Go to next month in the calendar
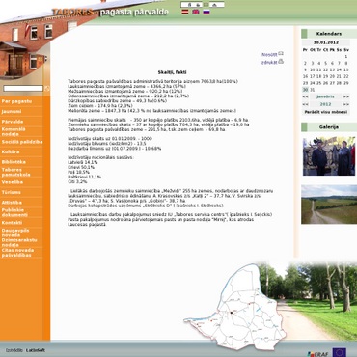Screen dimensions: 357x357 [346, 96]
